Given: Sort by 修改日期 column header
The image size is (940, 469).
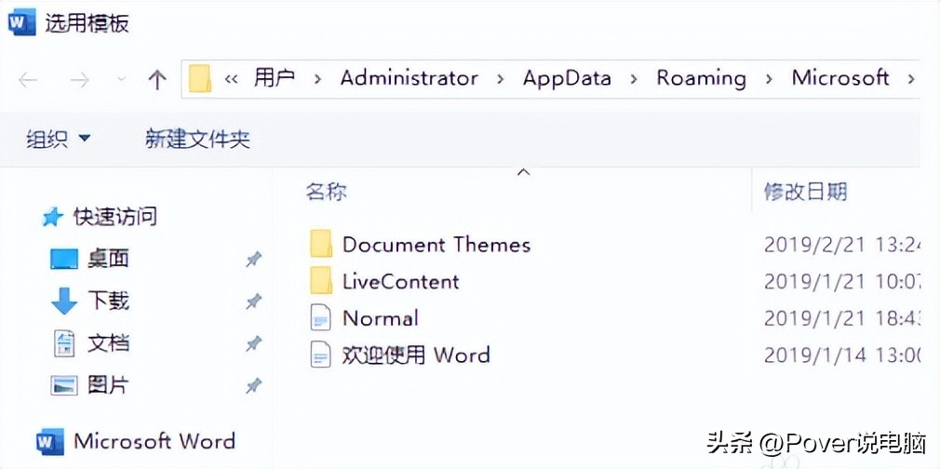Looking at the screenshot, I should [805, 192].
